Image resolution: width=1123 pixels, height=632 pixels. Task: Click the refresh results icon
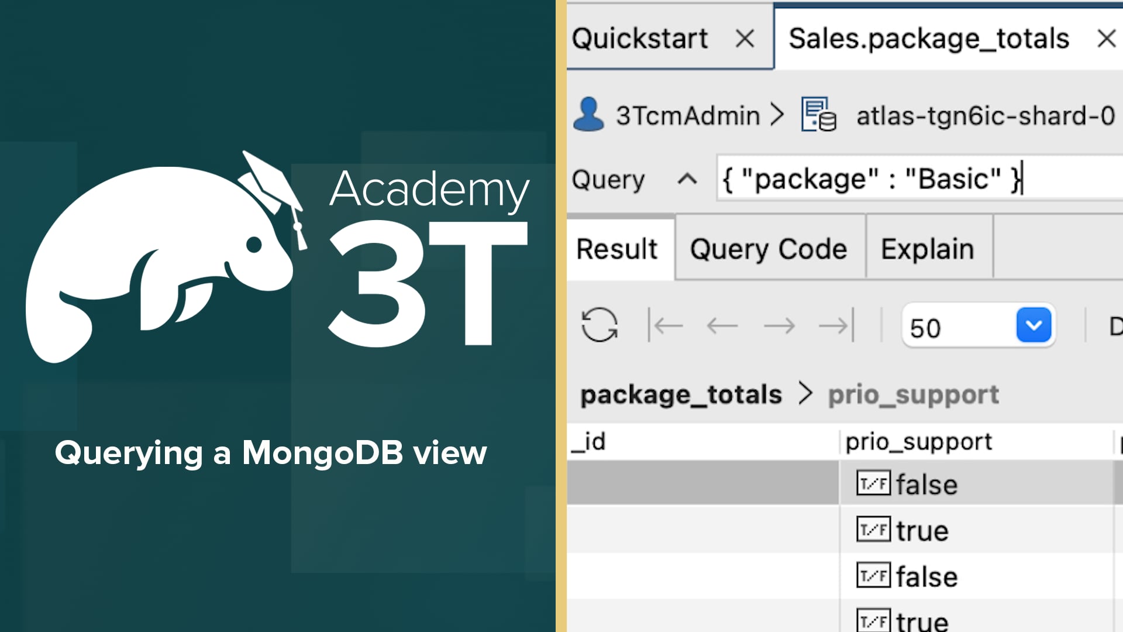tap(600, 325)
